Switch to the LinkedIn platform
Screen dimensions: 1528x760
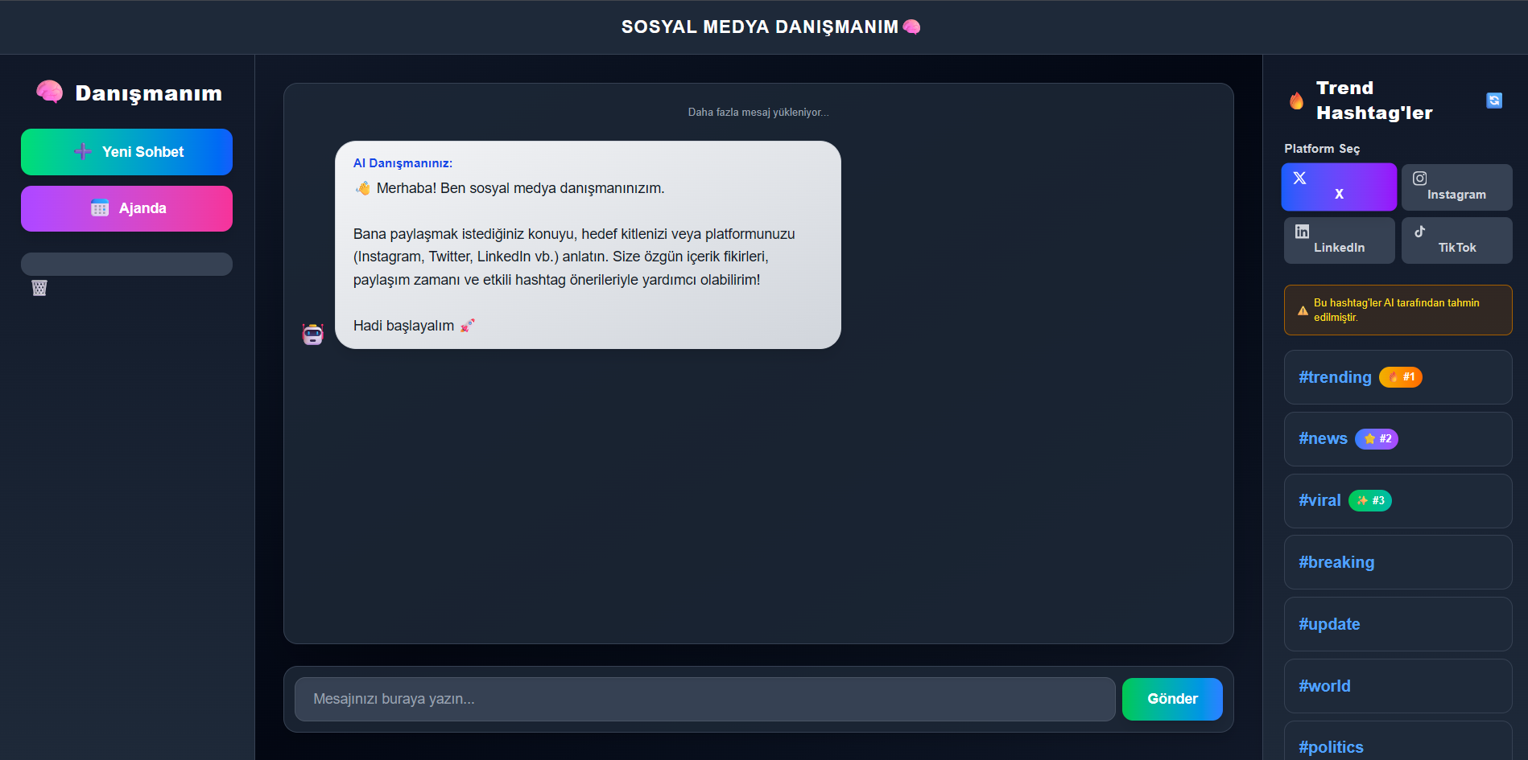(1339, 240)
